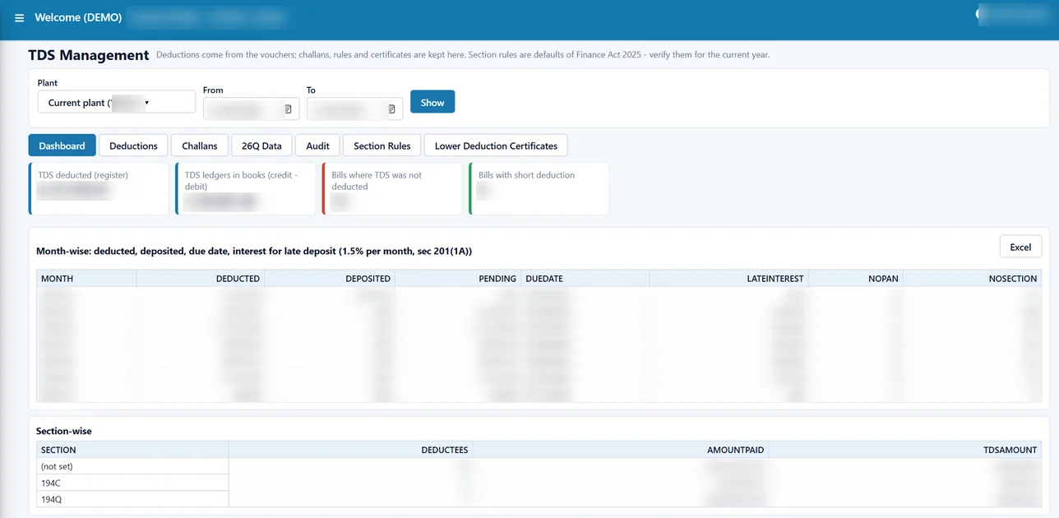Click the DUEDATE column header
This screenshot has height=518, width=1059.
click(585, 279)
